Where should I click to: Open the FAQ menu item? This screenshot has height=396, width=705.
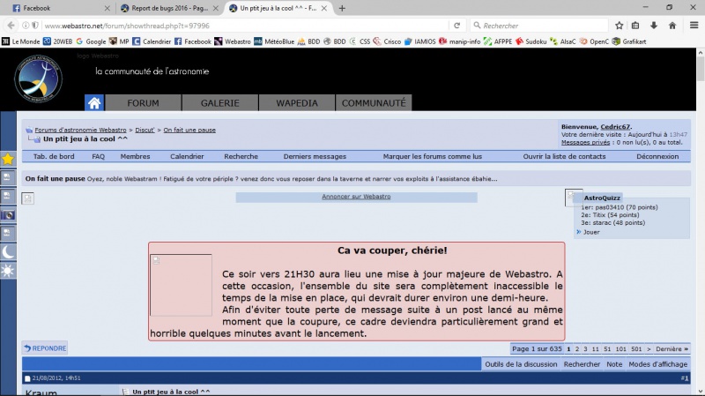tap(98, 157)
